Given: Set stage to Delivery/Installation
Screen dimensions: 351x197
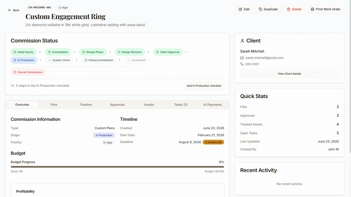Looking at the screenshot, I should (x=99, y=60).
